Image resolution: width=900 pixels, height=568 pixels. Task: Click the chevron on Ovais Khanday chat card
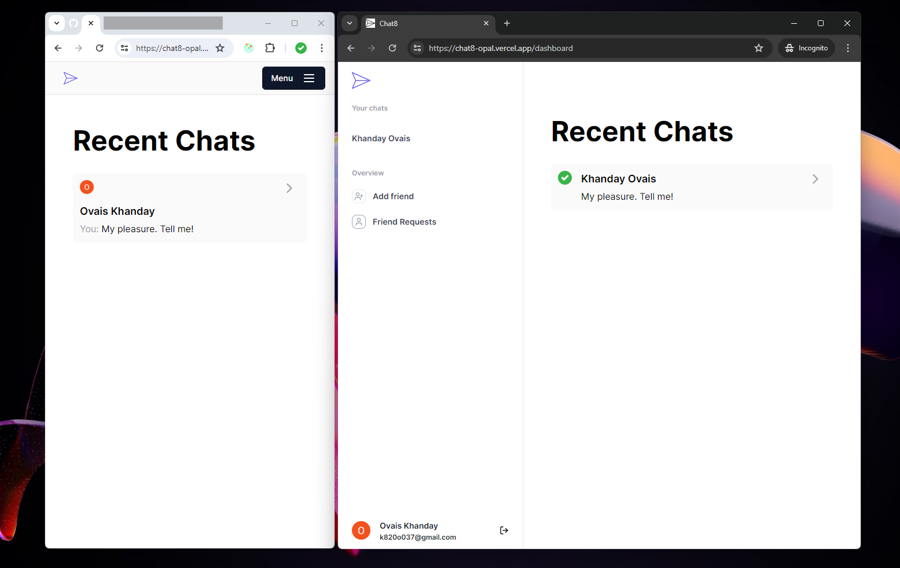click(289, 188)
